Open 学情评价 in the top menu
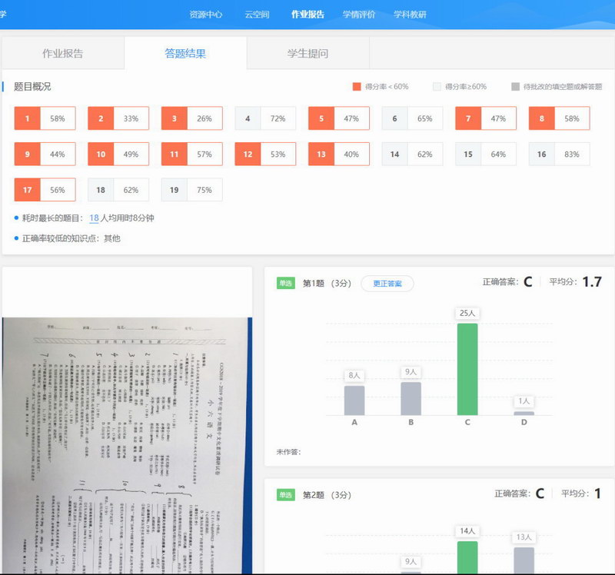 coord(357,14)
